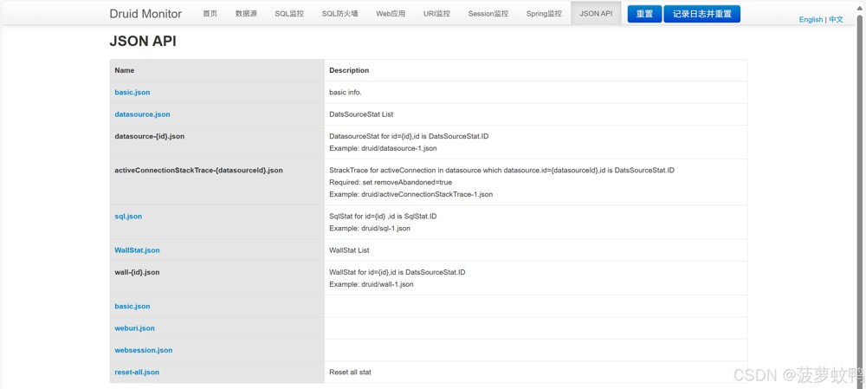Click the 重置 button

coord(644,14)
